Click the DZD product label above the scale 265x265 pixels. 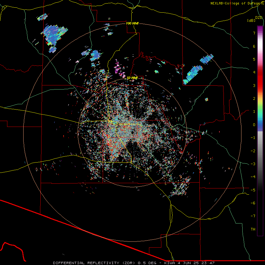[x=259, y=18]
